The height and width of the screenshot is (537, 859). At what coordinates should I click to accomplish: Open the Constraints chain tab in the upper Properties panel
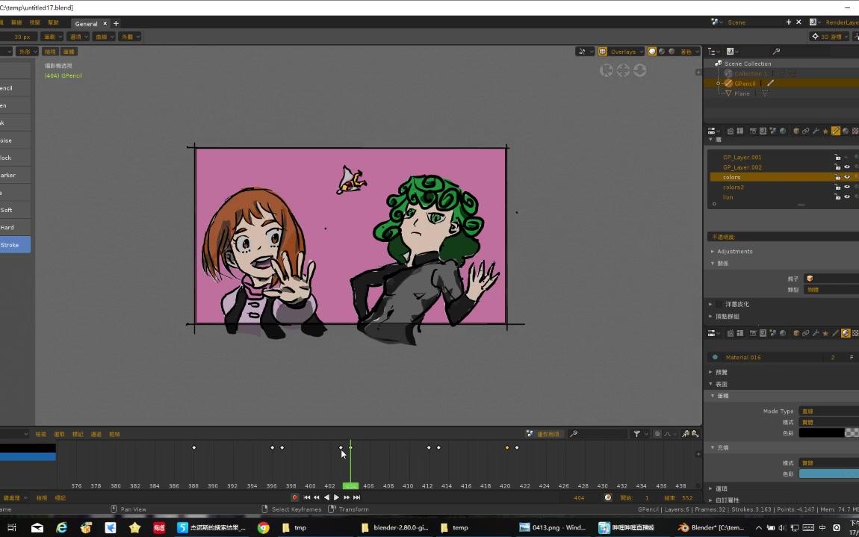806,131
